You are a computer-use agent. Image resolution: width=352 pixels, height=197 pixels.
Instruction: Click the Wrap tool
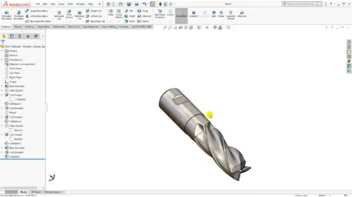[x=142, y=11]
